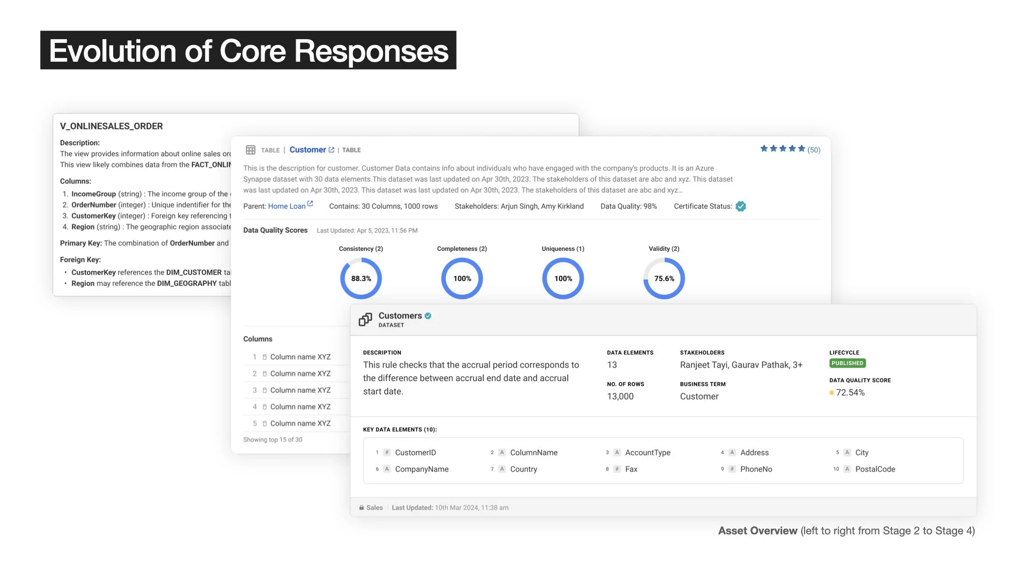Select the AccountType key data element
The height and width of the screenshot is (579, 1030).
[x=648, y=452]
